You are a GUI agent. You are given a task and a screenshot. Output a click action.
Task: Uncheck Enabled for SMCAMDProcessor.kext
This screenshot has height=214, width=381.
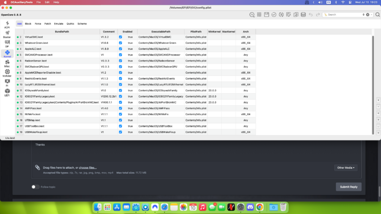click(120, 55)
